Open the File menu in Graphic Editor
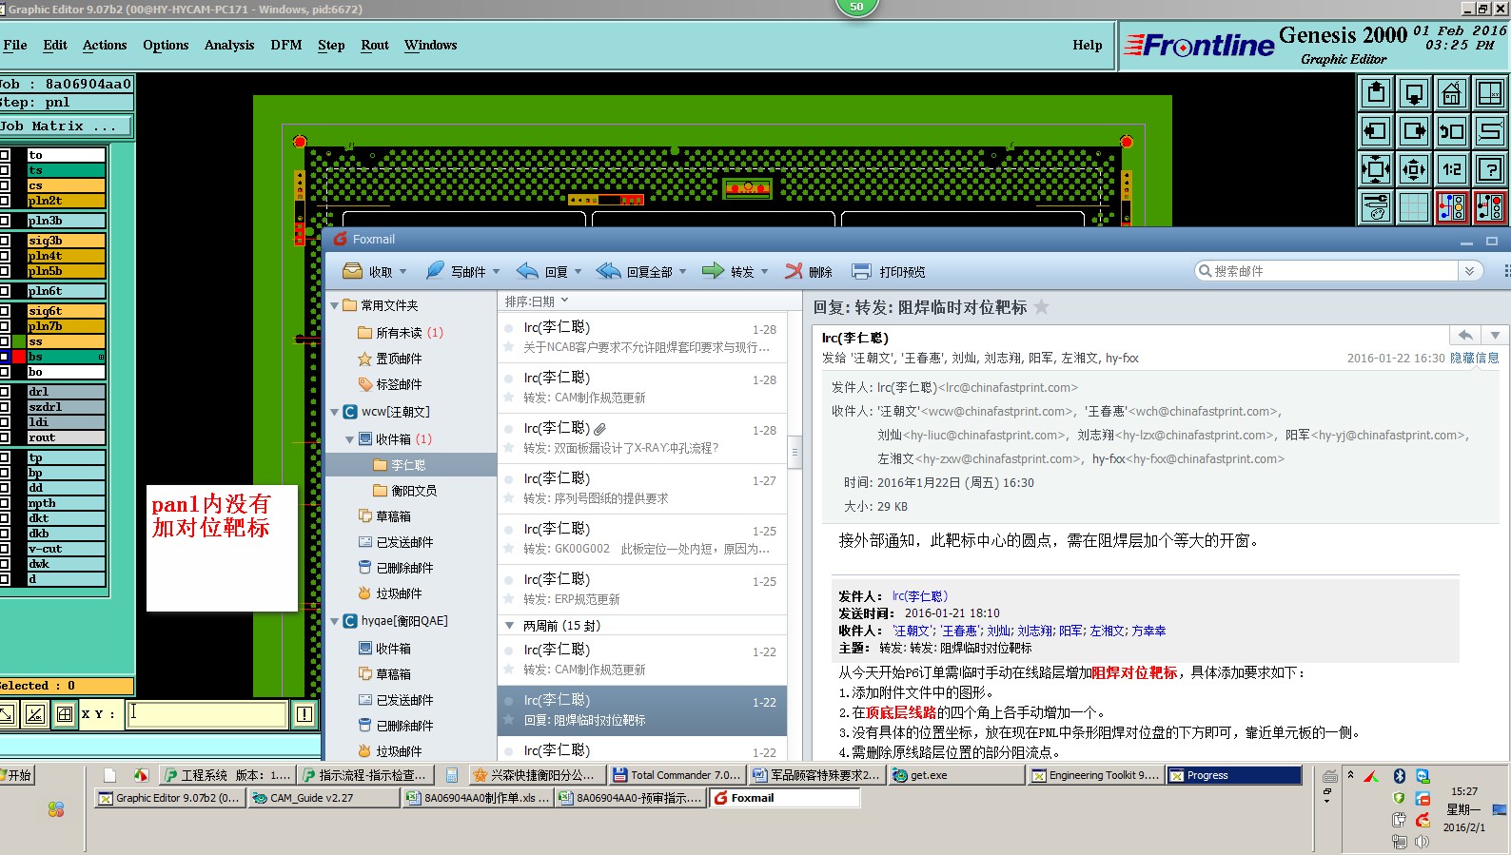 point(15,45)
